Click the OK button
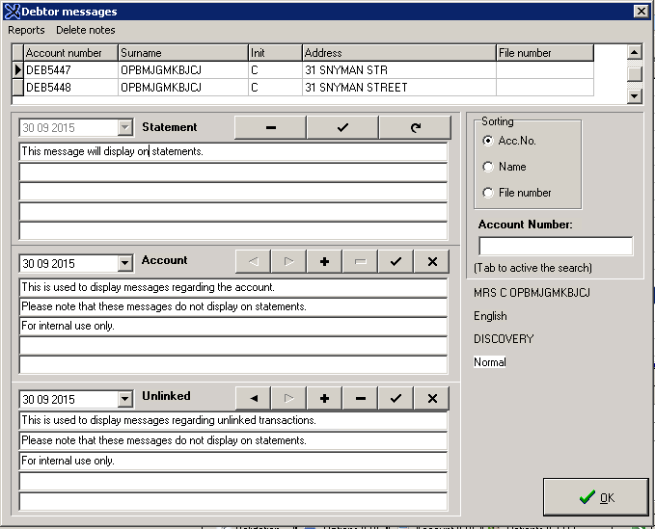This screenshot has width=655, height=529. 596,497
